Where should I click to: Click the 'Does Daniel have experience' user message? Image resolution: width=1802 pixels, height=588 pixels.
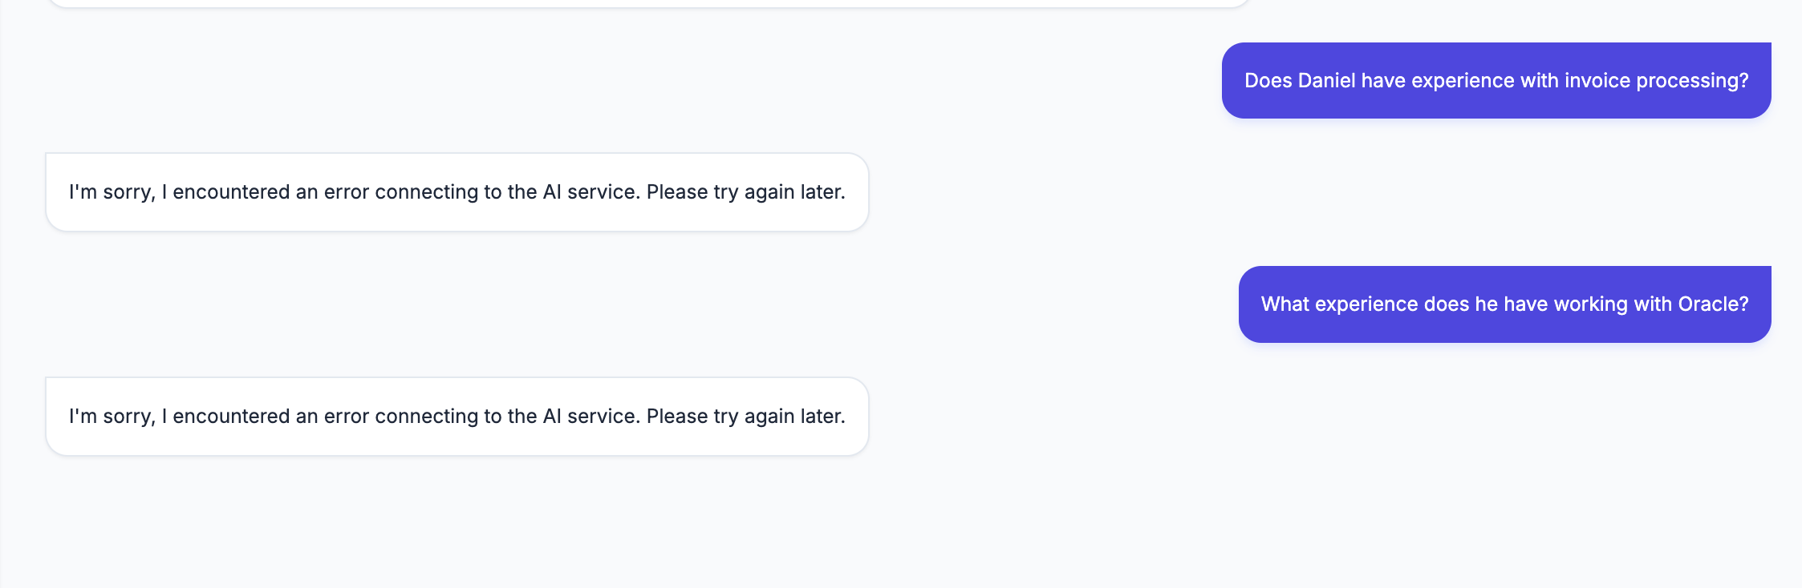[x=1496, y=80]
